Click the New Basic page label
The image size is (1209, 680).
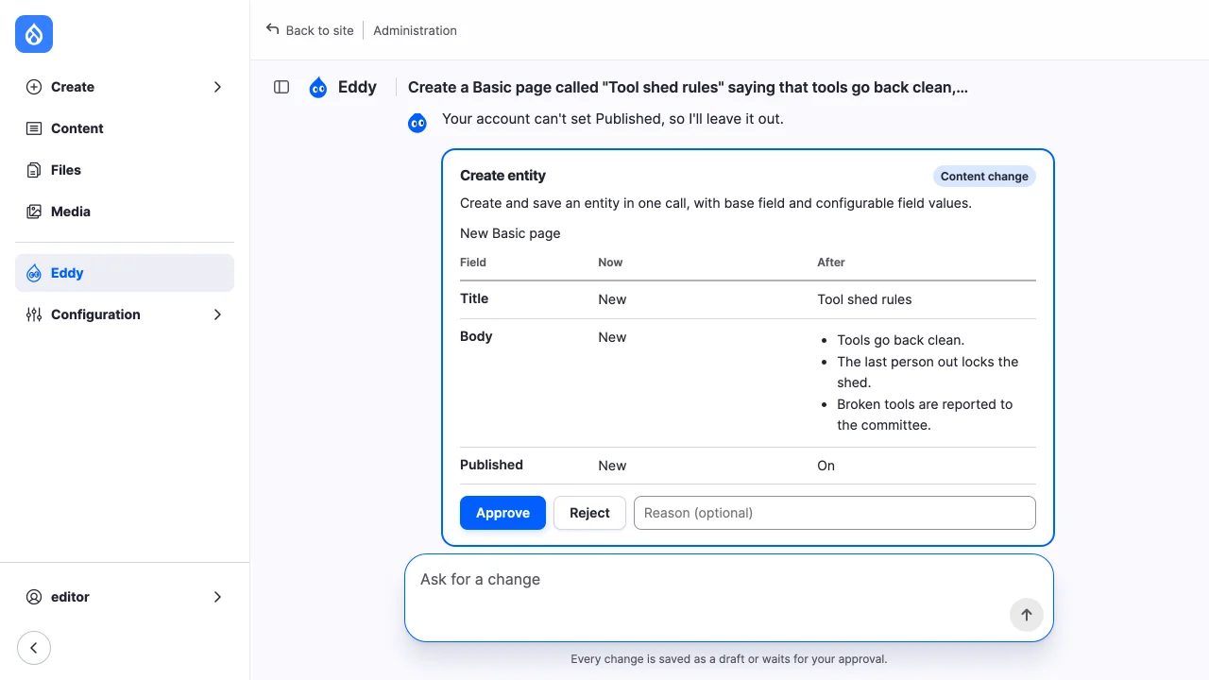coord(510,233)
